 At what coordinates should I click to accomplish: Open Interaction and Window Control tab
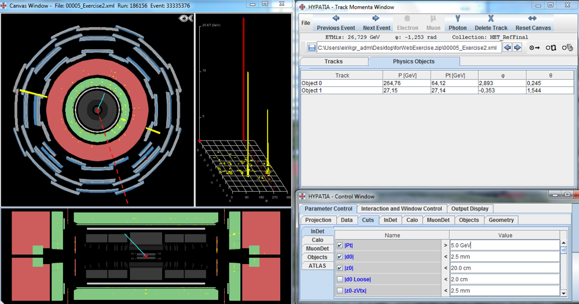pos(401,208)
